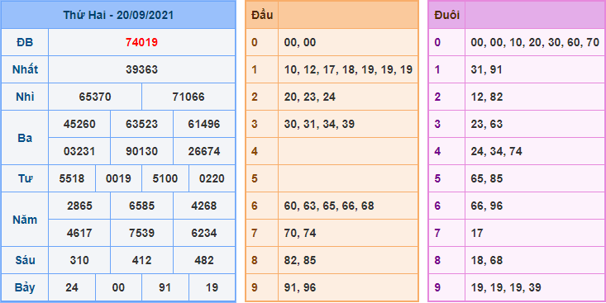
Task: Select Ba prize number 63523
Action: coord(141,124)
